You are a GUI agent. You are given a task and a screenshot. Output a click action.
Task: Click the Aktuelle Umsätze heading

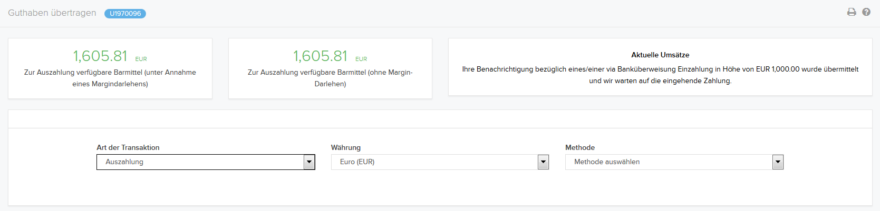(x=660, y=55)
